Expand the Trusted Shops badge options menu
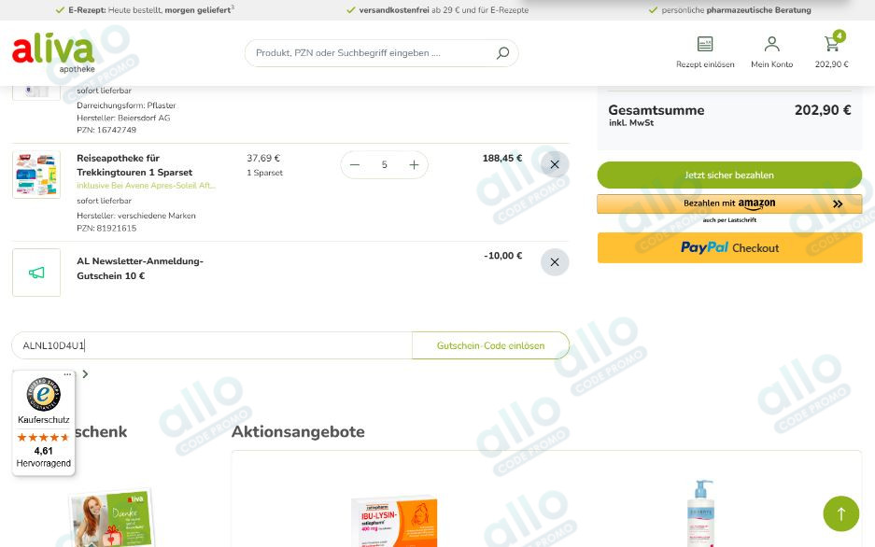The width and height of the screenshot is (875, 547). pyautogui.click(x=66, y=373)
